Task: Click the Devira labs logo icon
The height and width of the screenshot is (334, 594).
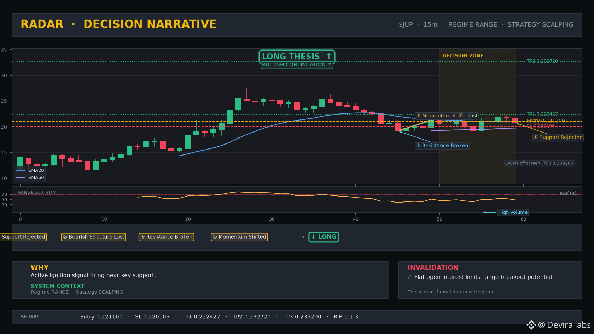Action: [531, 325]
